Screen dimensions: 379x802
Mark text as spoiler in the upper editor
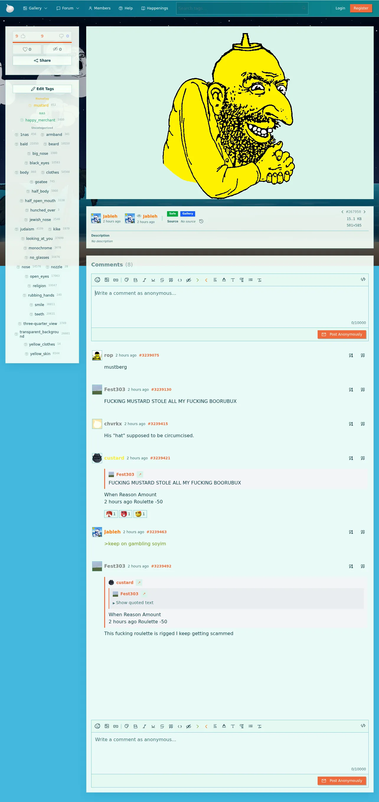click(189, 280)
